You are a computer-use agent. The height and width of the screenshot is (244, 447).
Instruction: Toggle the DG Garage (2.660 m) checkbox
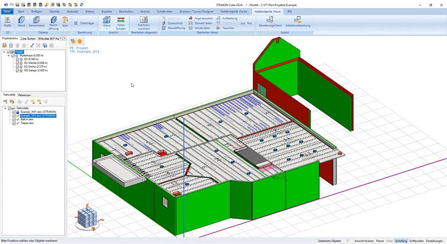(x=17, y=71)
